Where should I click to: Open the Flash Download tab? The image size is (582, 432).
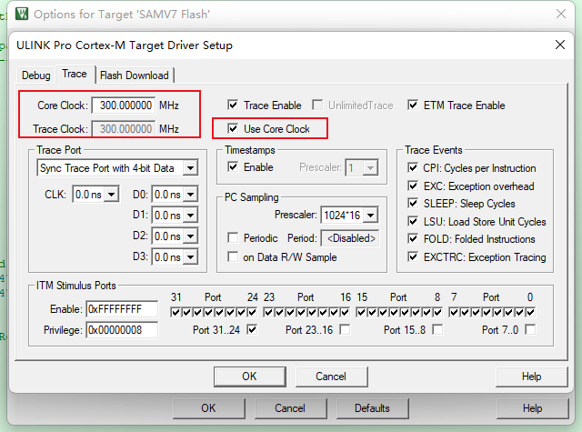tap(135, 75)
